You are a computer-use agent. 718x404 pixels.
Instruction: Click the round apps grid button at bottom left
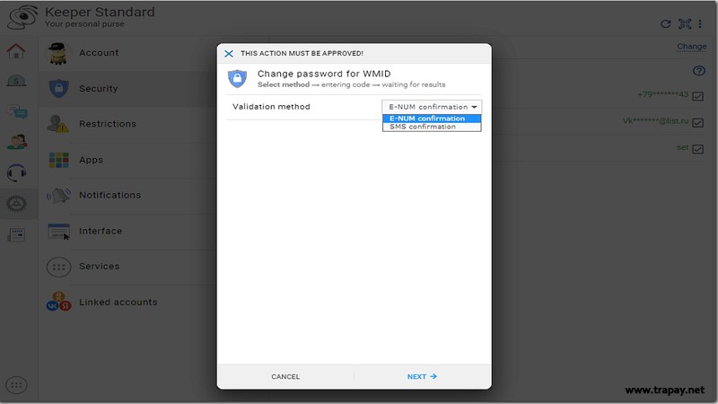point(16,385)
